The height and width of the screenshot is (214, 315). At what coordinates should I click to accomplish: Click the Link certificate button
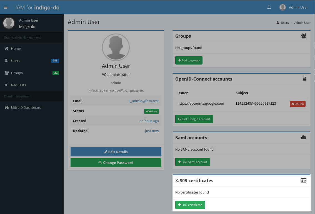(190, 205)
